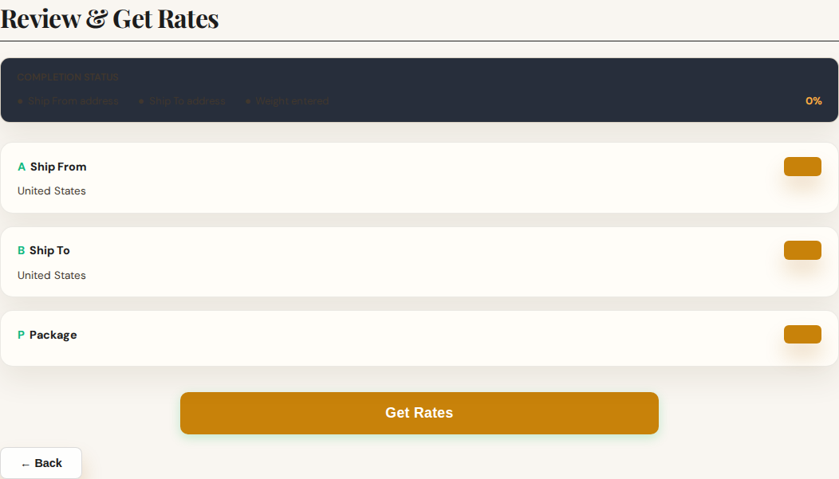Click the 0% completion indicator
The image size is (839, 479).
[813, 101]
